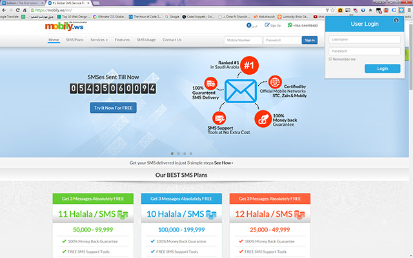Open The Hour of Code bookmark
This screenshot has width=413, height=258.
point(145,17)
